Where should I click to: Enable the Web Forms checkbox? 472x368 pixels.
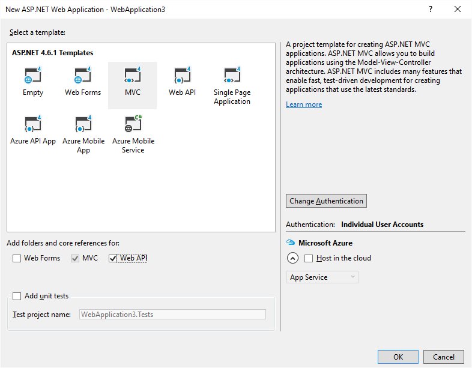click(17, 259)
